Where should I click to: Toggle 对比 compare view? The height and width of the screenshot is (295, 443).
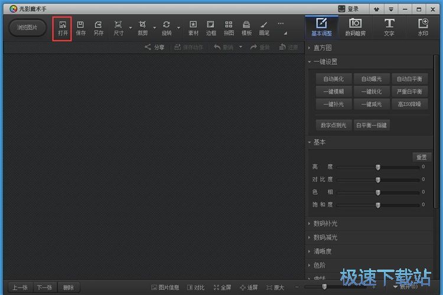tap(196, 287)
